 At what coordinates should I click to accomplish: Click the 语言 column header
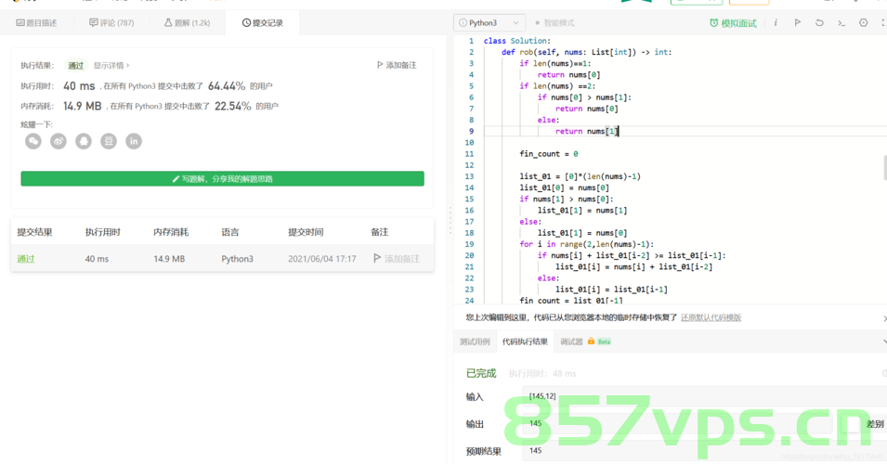tap(230, 232)
